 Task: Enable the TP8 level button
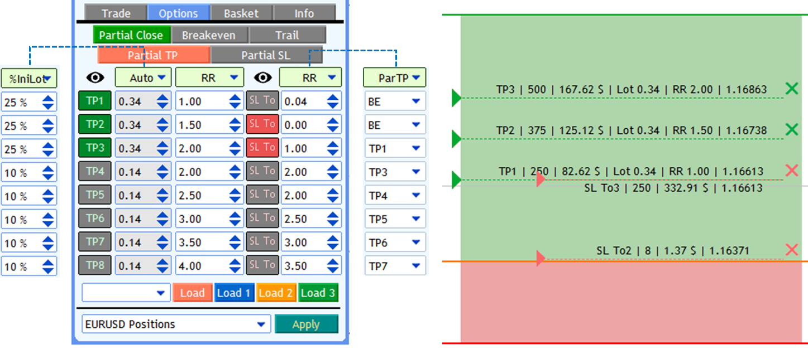95,265
